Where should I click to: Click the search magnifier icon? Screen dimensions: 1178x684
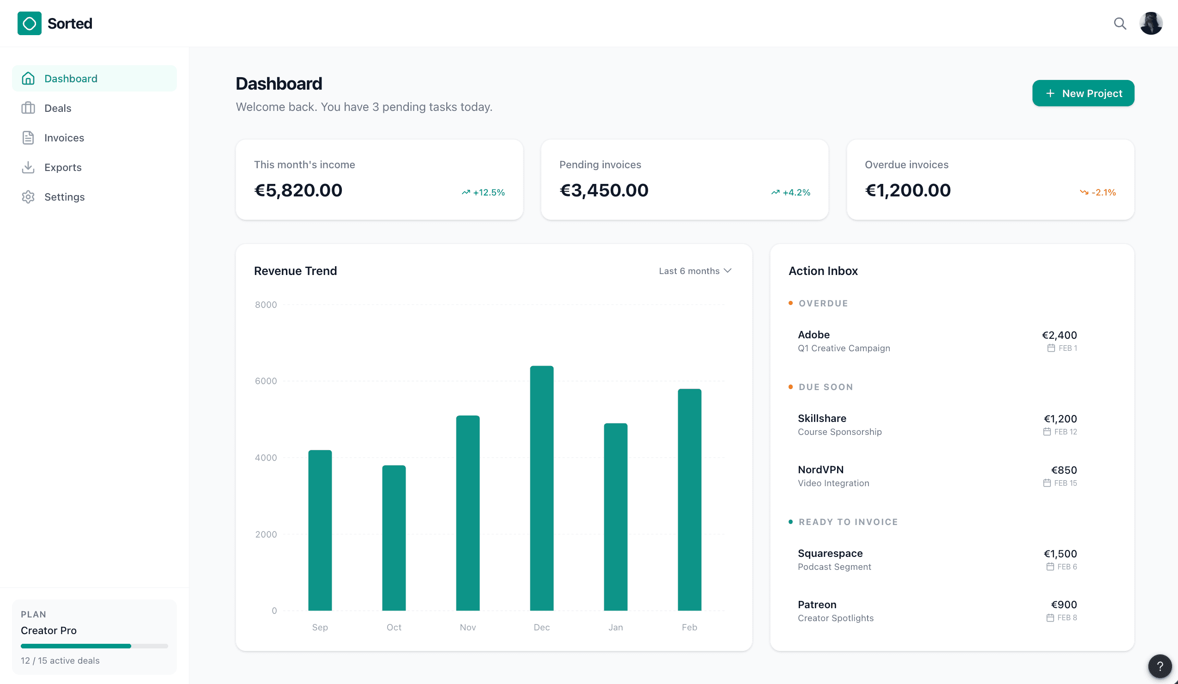[1120, 24]
